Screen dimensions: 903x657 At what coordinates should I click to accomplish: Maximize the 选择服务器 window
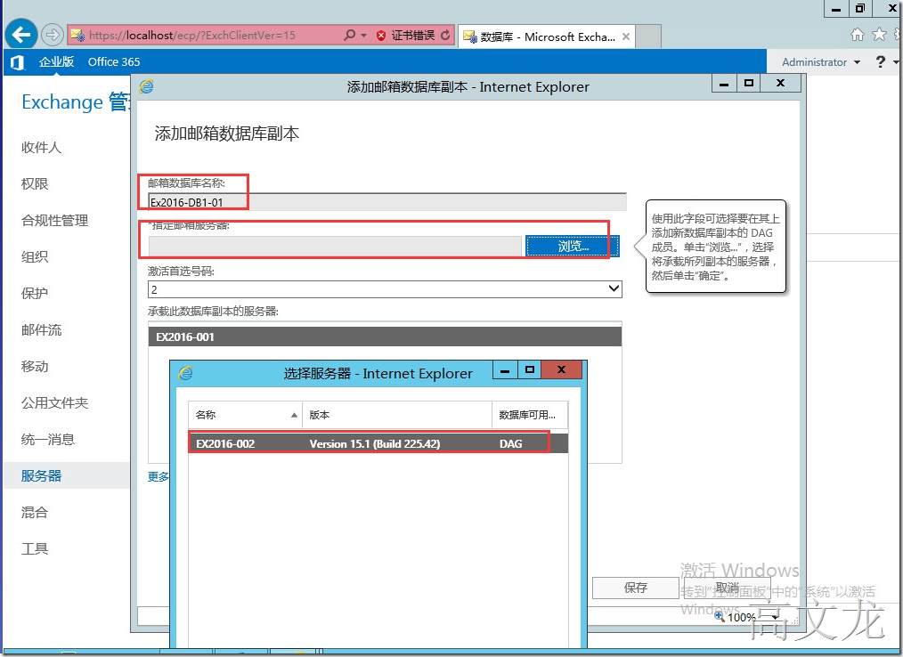coord(530,369)
